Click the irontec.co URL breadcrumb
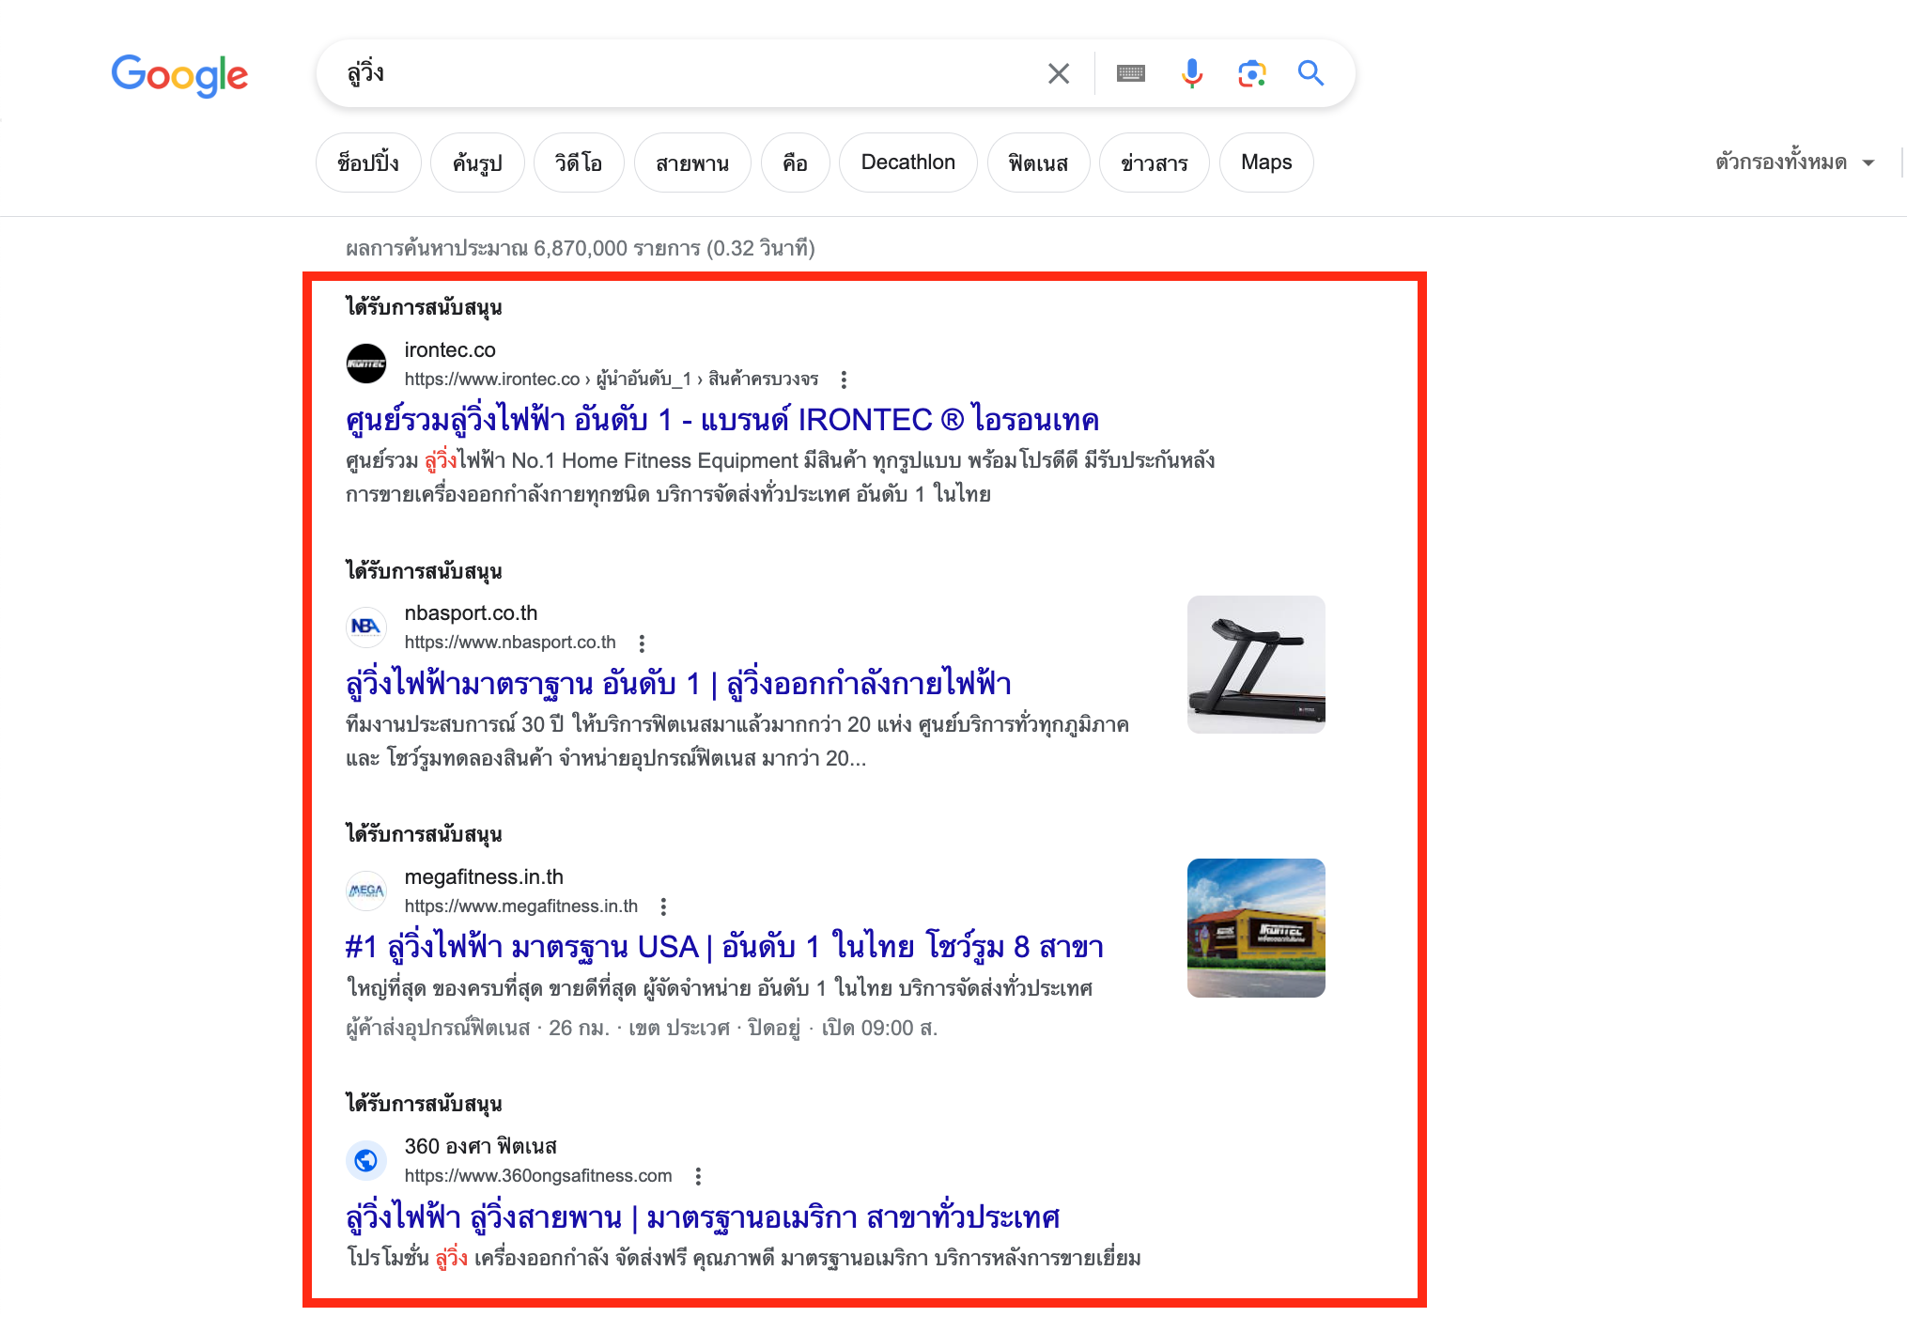This screenshot has width=1907, height=1317. 612,379
